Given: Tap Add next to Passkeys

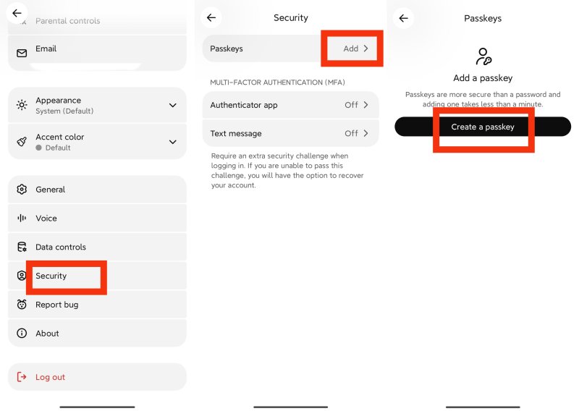Looking at the screenshot, I should point(355,48).
